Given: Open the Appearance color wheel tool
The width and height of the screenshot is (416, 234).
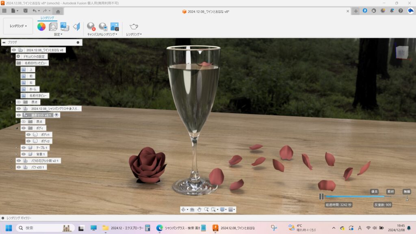Looking at the screenshot, I should 41,27.
